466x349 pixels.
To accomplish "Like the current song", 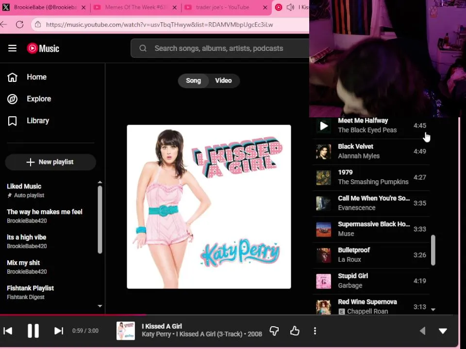I will [x=295, y=331].
